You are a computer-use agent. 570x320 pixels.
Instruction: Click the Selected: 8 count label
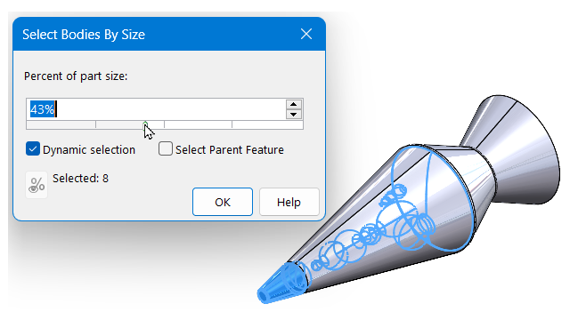pyautogui.click(x=80, y=178)
